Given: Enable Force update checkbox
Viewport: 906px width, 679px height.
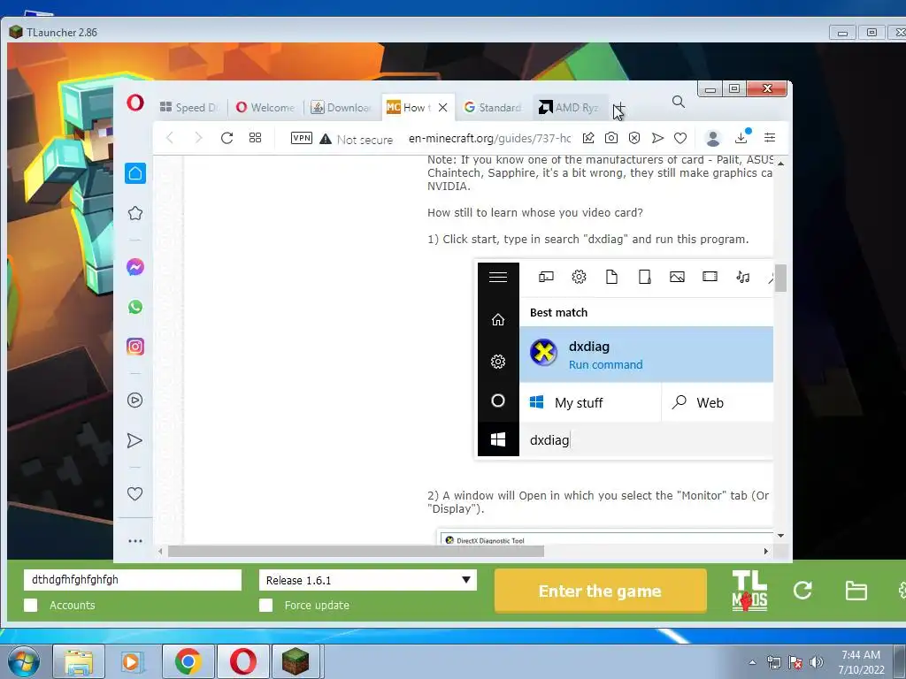Looking at the screenshot, I should pos(265,605).
